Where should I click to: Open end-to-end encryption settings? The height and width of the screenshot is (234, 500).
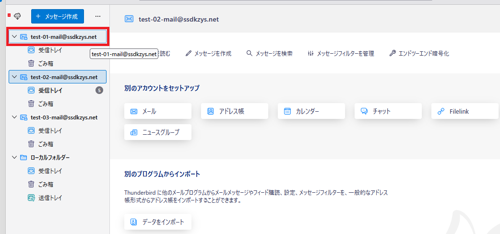419,54
